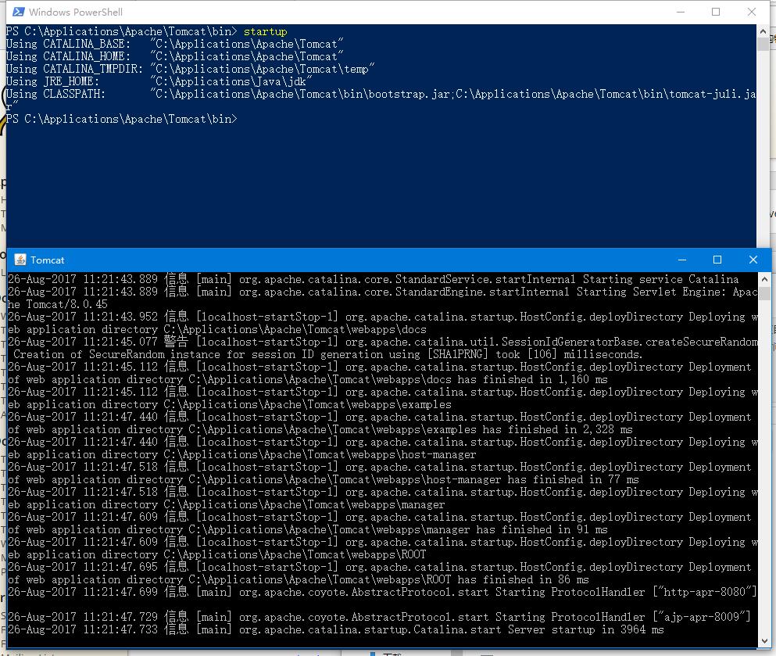Click the 'startup' command text in PowerShell
This screenshot has height=656, width=776.
[x=265, y=32]
